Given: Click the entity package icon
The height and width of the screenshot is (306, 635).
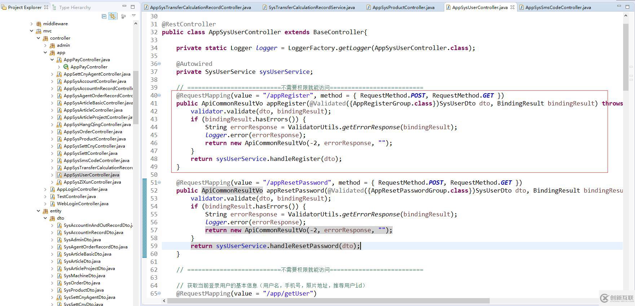Looking at the screenshot, I should (45, 211).
